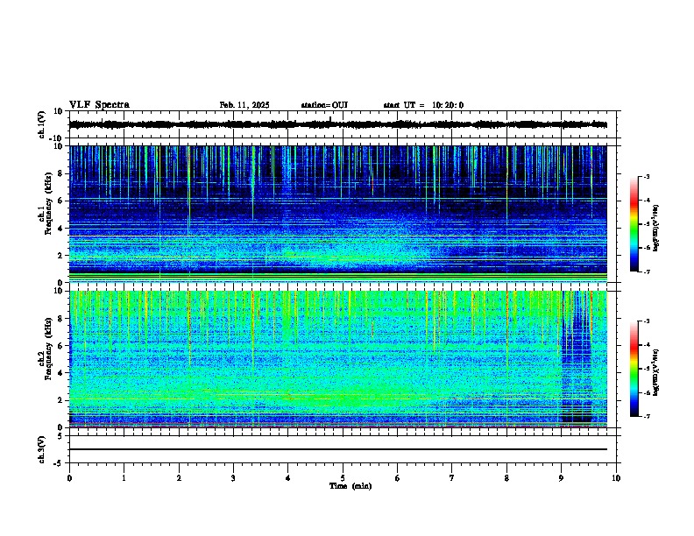Click the "ch.3(V)" axis label

tap(42, 449)
